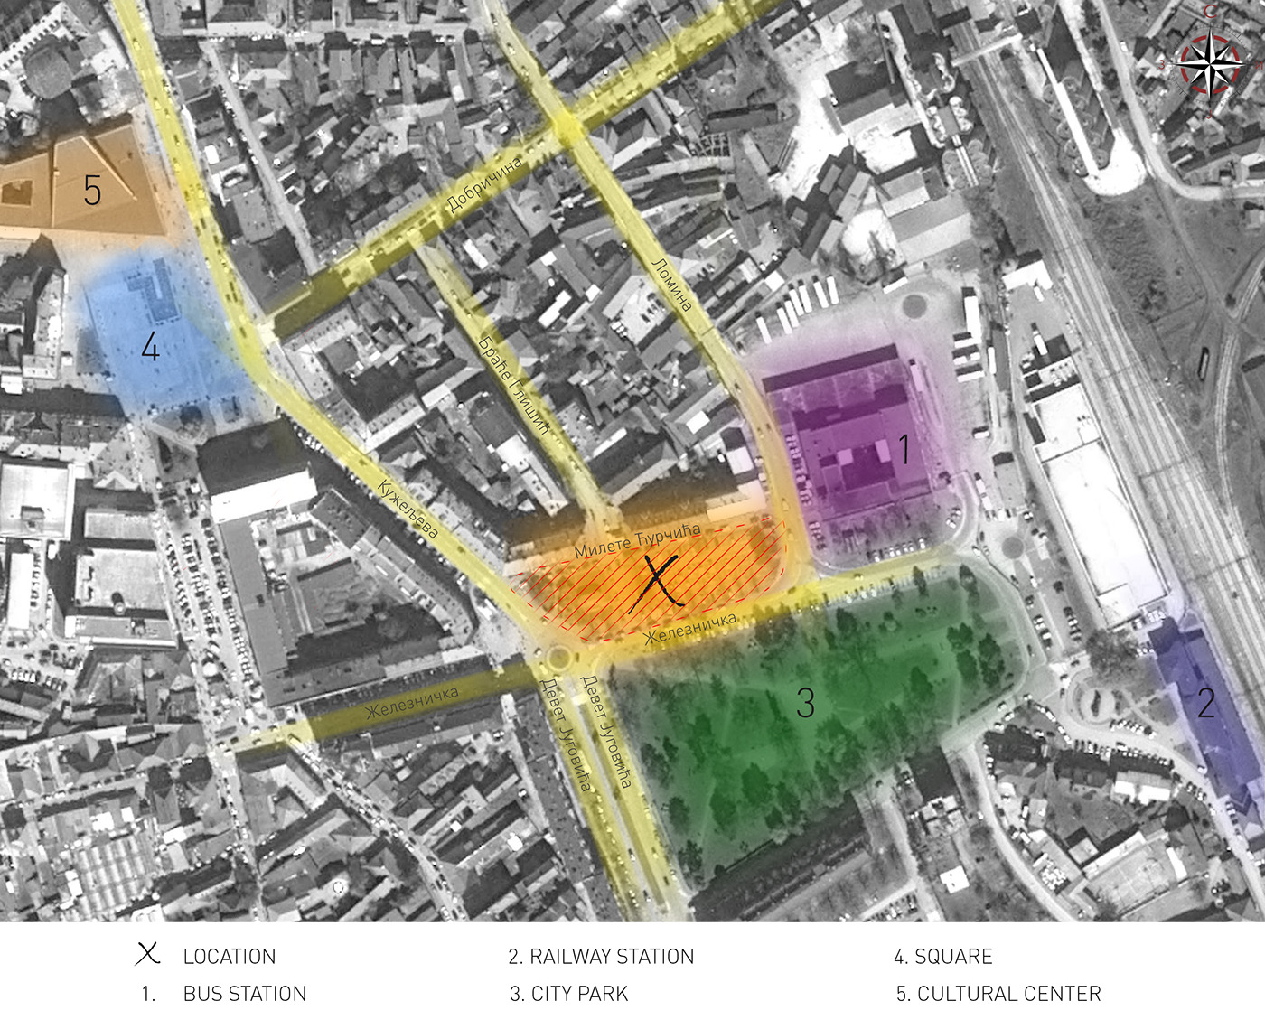Viewport: 1265px width, 1029px height.
Task: Click the Добричина street label
Action: pos(485,184)
